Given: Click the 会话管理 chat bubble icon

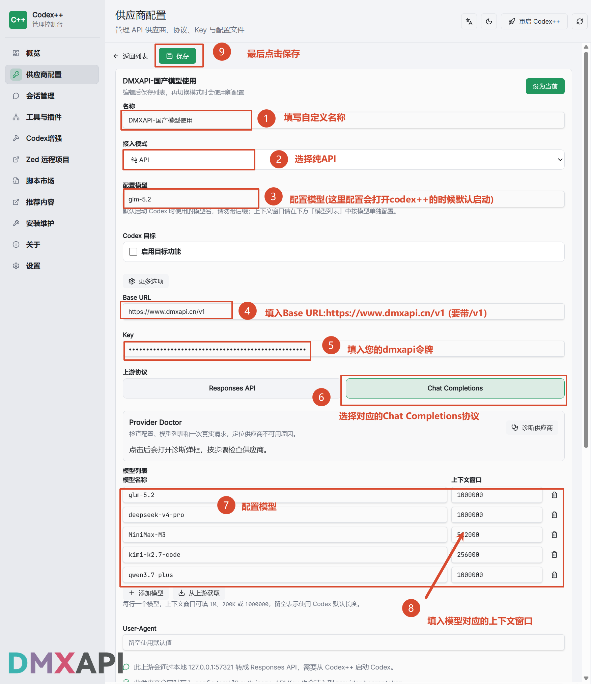Looking at the screenshot, I should pos(16,96).
